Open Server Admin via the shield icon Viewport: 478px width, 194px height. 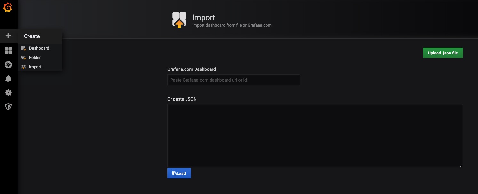click(8, 107)
